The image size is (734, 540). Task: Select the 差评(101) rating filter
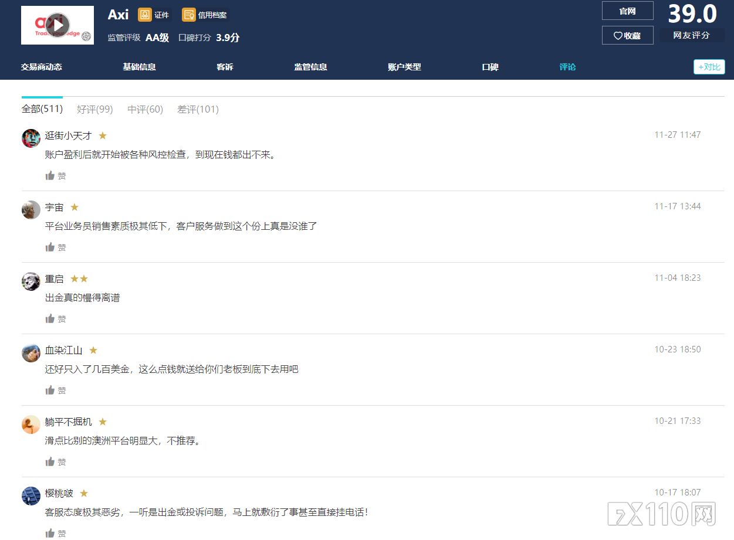tap(198, 109)
